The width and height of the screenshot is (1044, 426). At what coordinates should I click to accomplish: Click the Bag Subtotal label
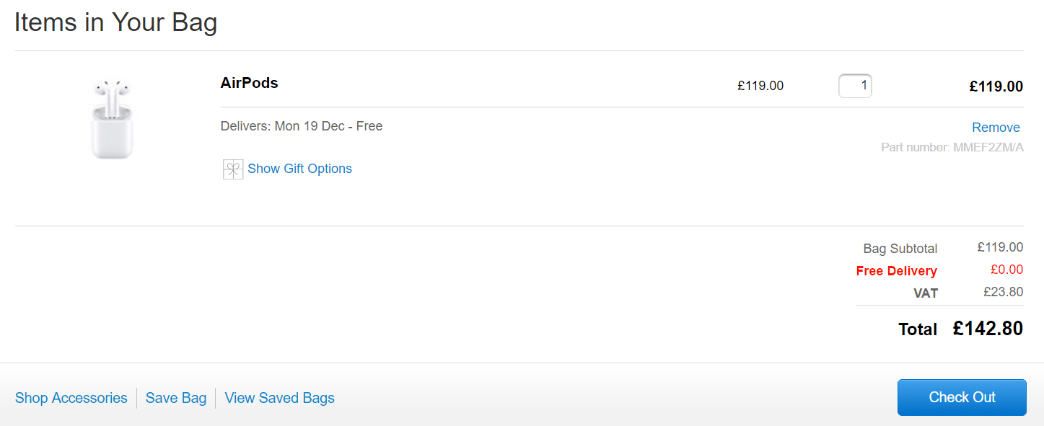click(x=900, y=249)
